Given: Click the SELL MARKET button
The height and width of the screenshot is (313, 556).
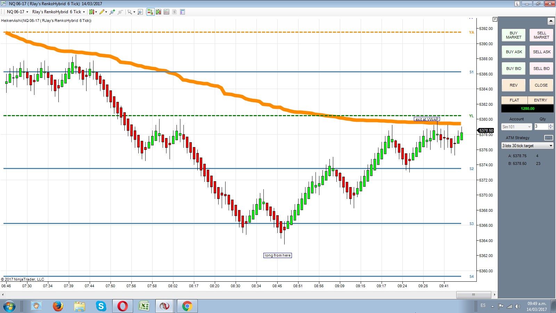Looking at the screenshot, I should click(x=541, y=35).
